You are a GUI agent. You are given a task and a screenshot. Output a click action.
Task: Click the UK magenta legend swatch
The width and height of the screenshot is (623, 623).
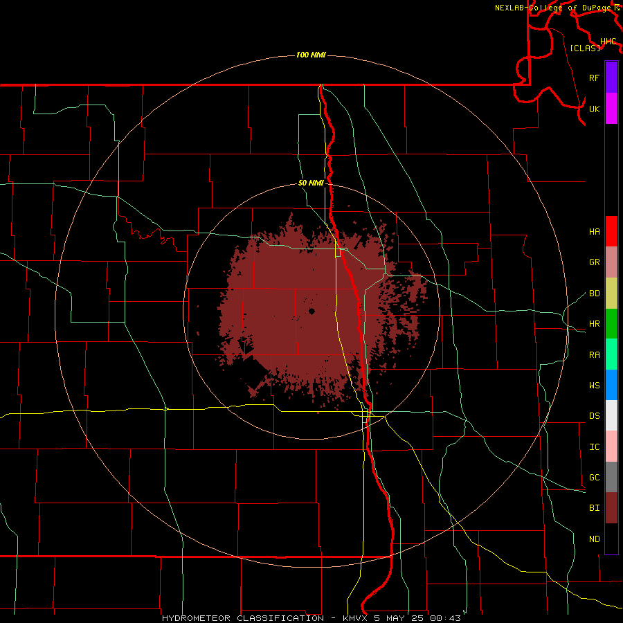(x=611, y=109)
